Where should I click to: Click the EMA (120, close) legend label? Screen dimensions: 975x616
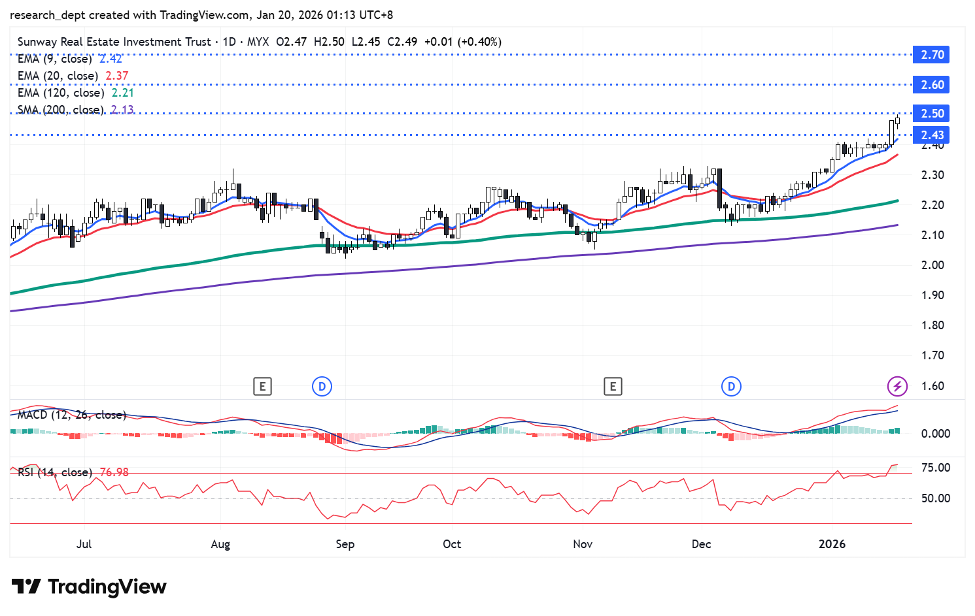click(x=61, y=93)
